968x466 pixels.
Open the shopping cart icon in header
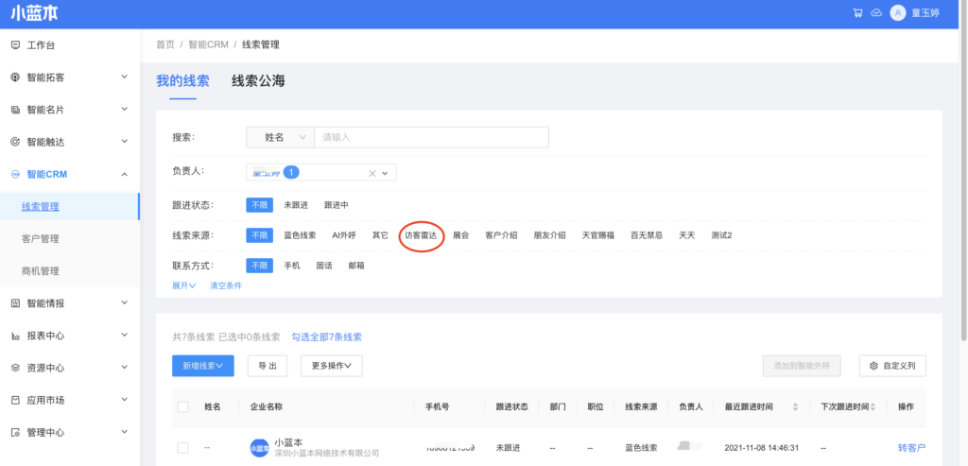(857, 13)
